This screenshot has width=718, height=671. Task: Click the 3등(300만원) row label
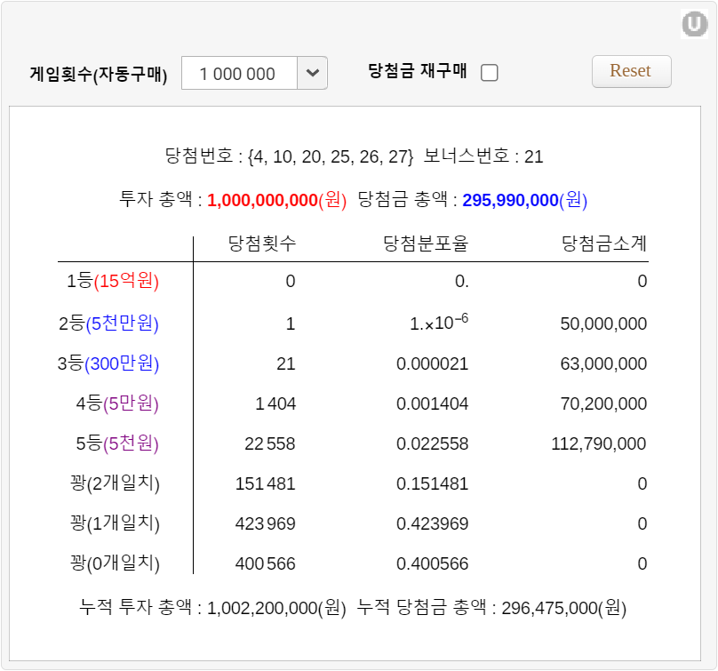click(x=108, y=363)
